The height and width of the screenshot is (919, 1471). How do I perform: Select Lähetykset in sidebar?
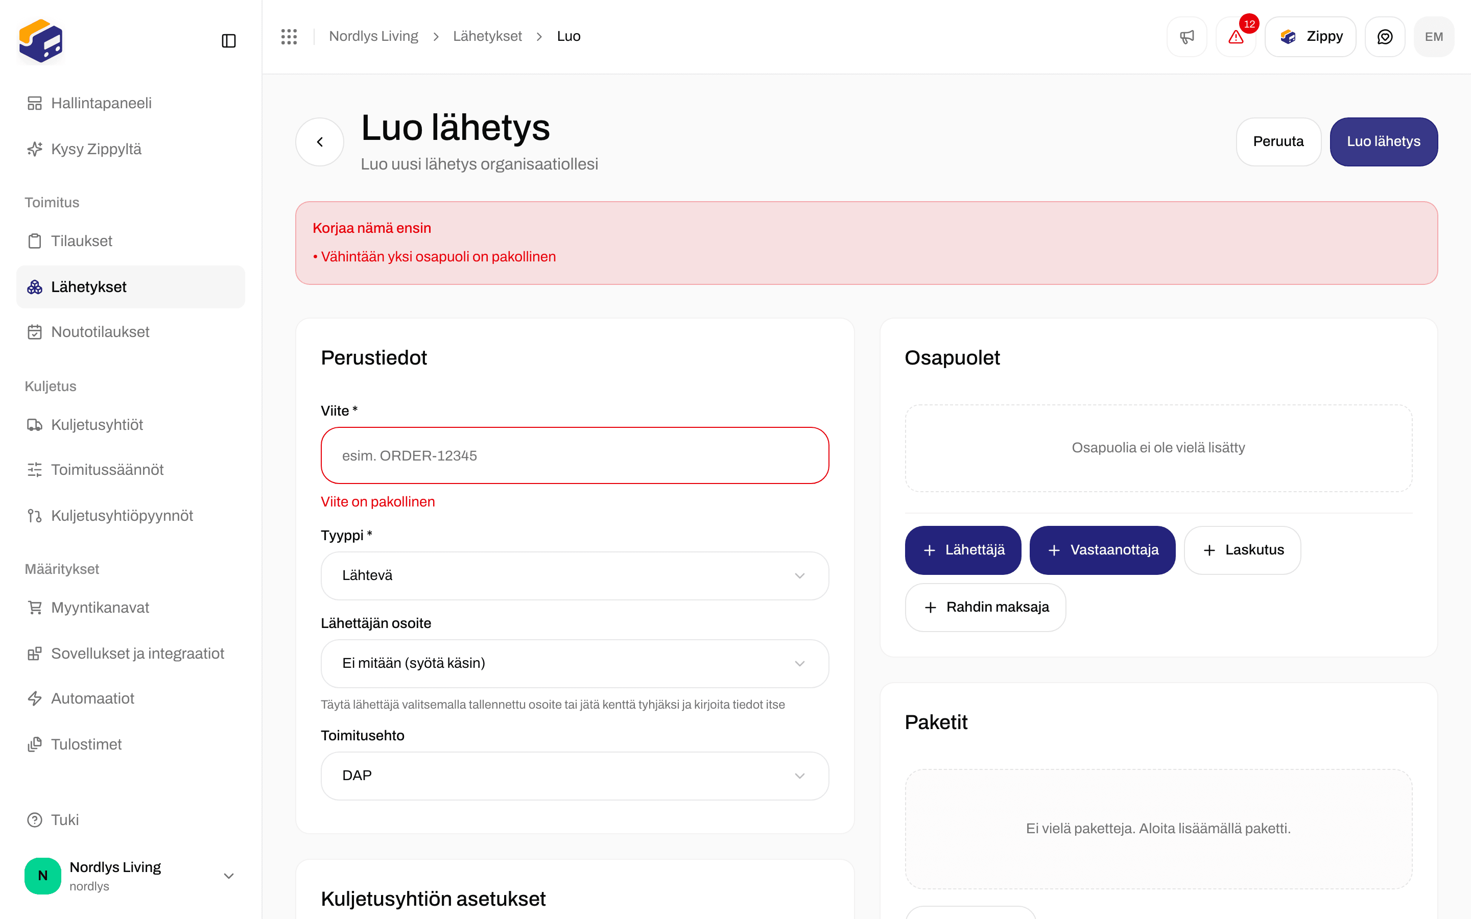[x=131, y=287]
